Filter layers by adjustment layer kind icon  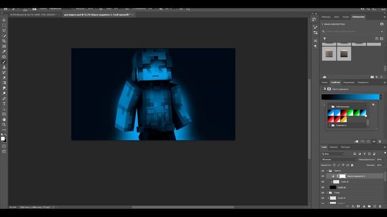click(x=360, y=154)
